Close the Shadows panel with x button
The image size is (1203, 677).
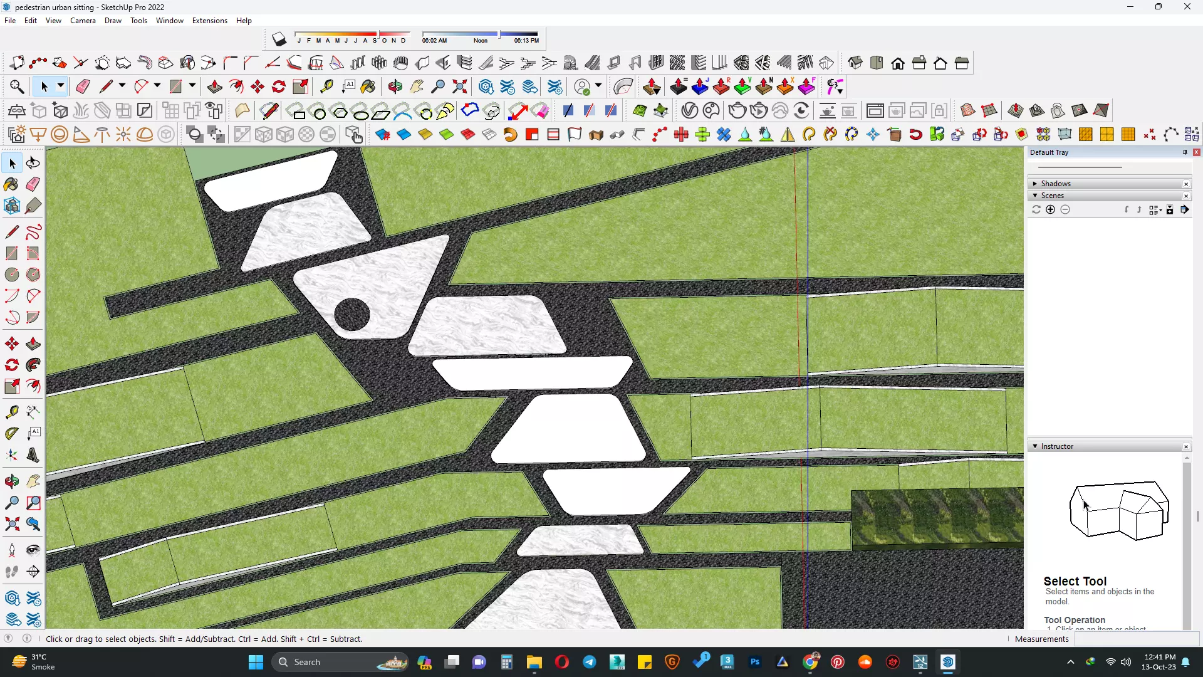point(1186,184)
